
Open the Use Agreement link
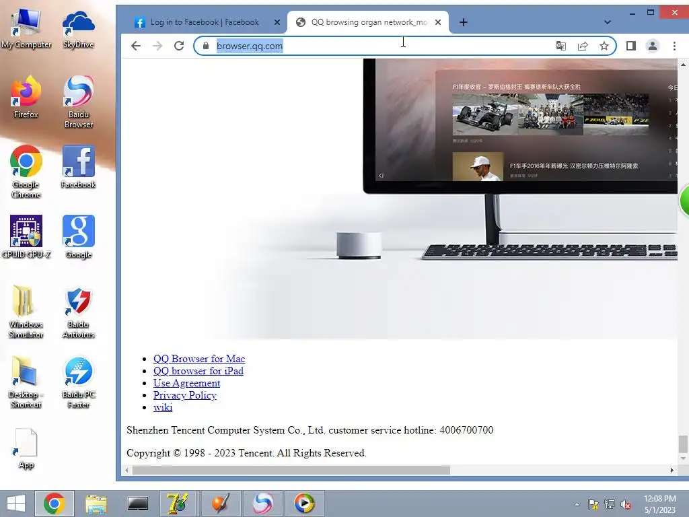point(187,383)
